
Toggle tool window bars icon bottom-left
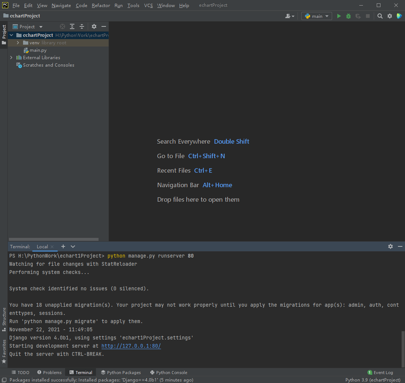pos(4,380)
